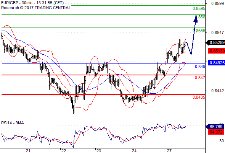
Task: Click the date marker 27 on time axis
Action: [169, 151]
